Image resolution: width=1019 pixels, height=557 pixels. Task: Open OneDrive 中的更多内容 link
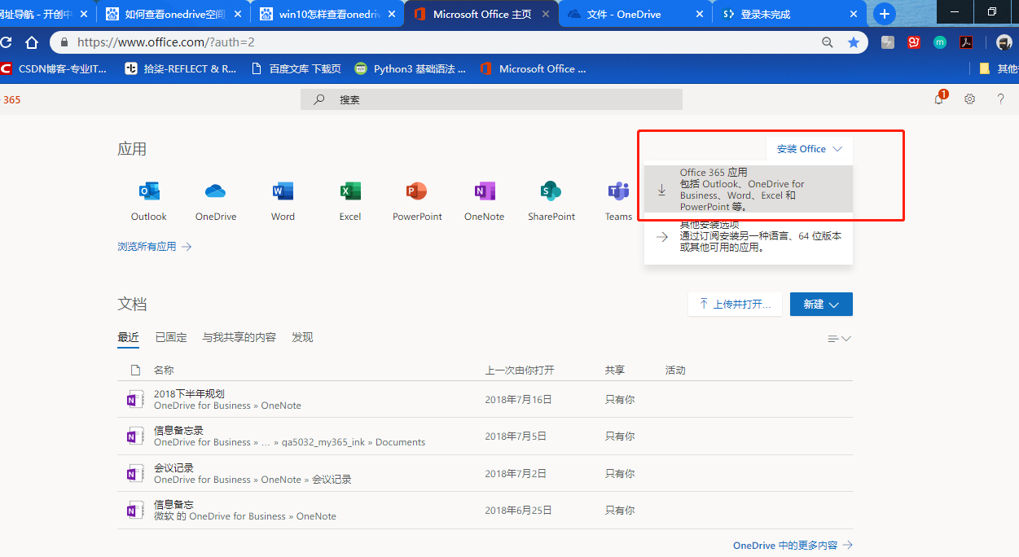(x=786, y=545)
